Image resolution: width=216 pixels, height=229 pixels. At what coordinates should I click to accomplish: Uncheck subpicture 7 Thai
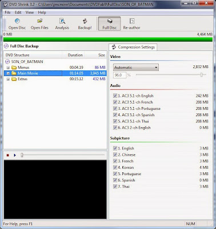(x=115, y=187)
